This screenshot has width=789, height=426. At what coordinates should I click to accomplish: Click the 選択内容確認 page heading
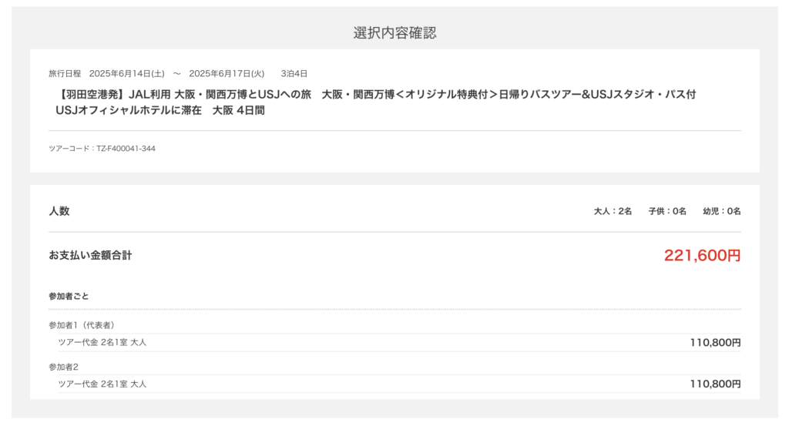394,32
